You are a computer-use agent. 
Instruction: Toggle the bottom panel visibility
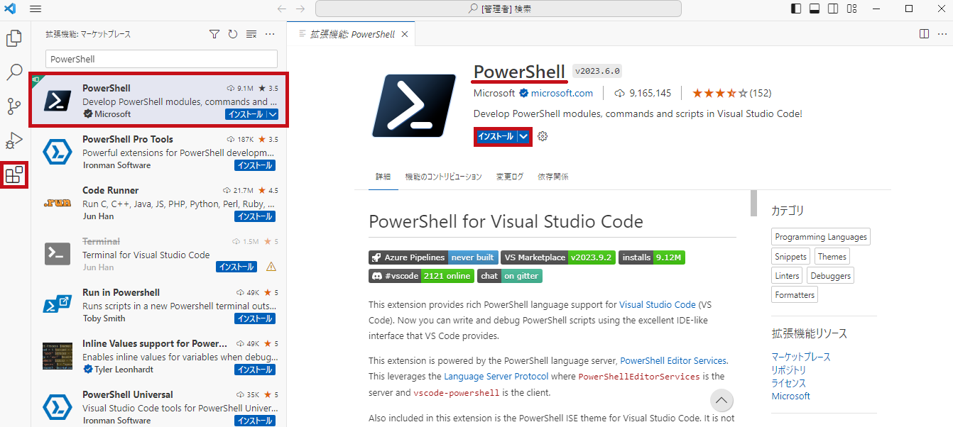tap(815, 9)
